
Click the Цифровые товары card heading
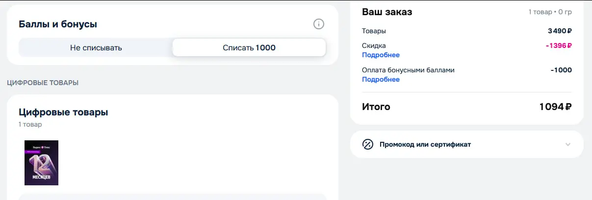pos(63,112)
